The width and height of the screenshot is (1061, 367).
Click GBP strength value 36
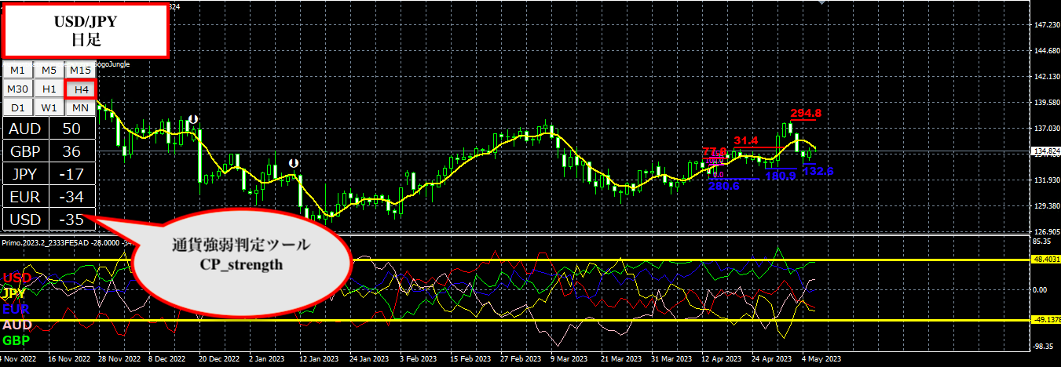tap(72, 151)
